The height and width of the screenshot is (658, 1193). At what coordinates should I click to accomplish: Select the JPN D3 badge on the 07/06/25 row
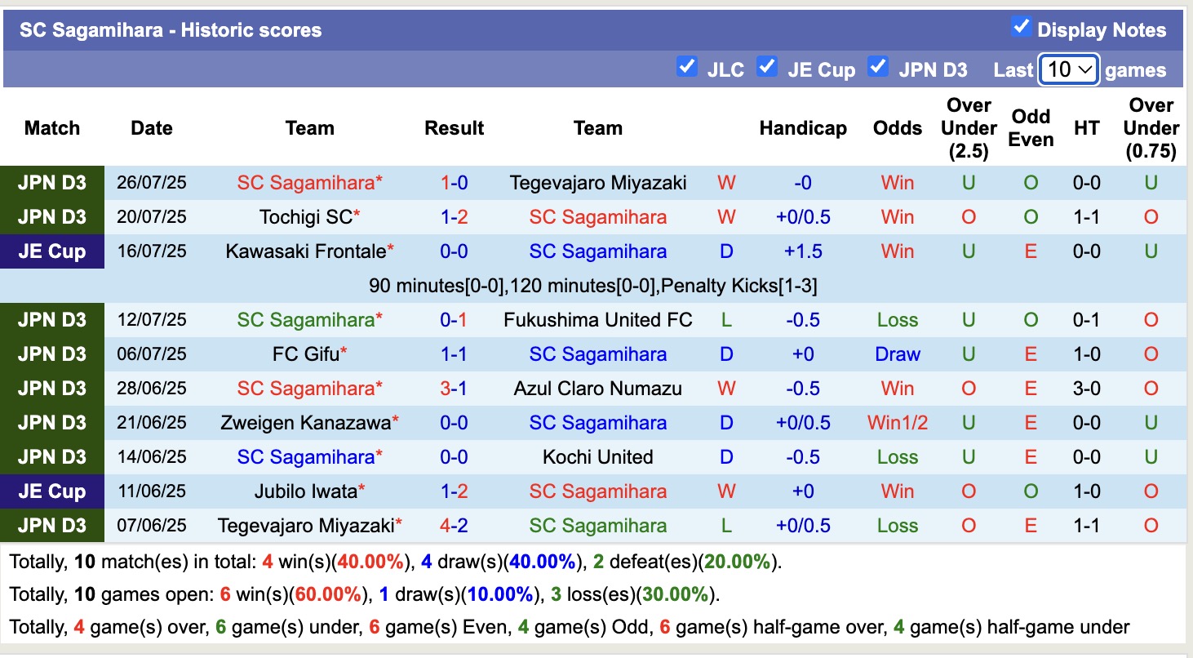pyautogui.click(x=51, y=526)
